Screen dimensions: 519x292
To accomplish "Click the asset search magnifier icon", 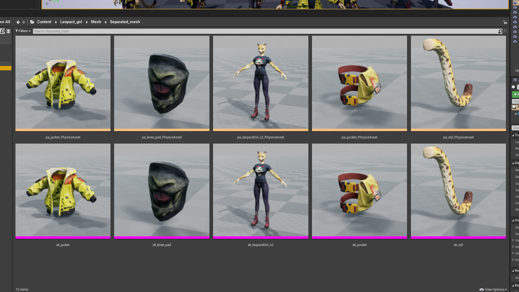I will click(x=500, y=31).
